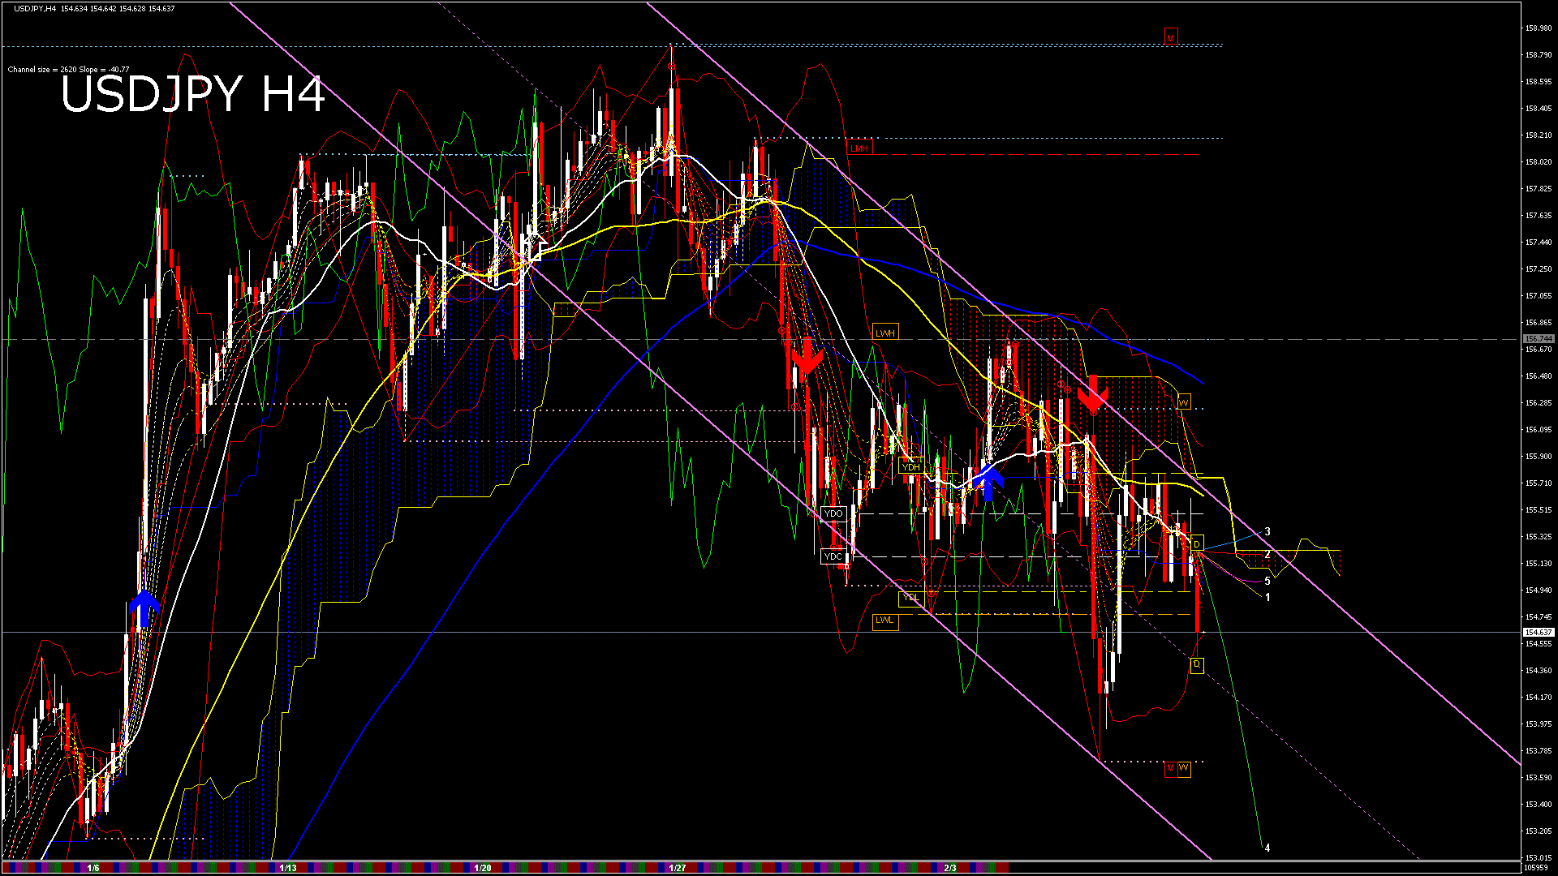Click the 153.975 price scale label
1558x876 pixels.
(1539, 724)
